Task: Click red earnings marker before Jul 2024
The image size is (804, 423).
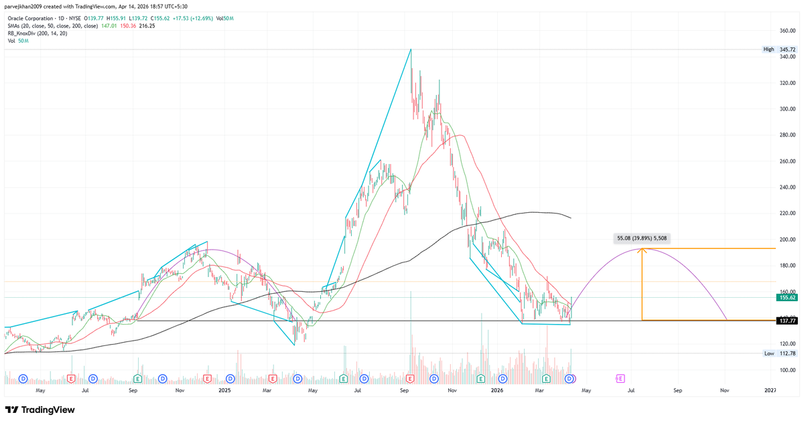Action: pos(70,379)
